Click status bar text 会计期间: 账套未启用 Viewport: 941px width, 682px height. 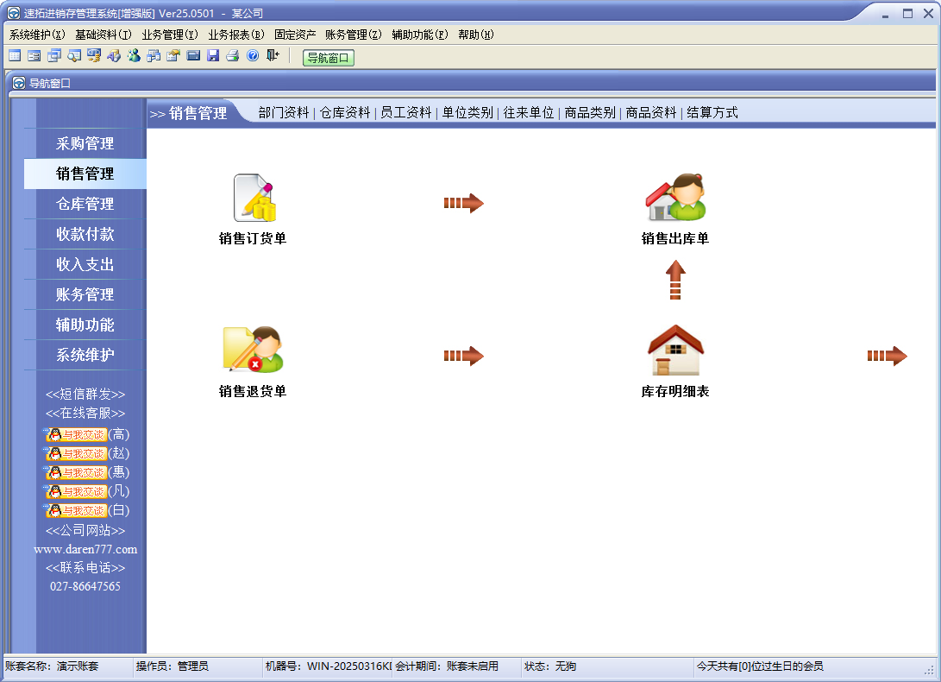pos(447,666)
